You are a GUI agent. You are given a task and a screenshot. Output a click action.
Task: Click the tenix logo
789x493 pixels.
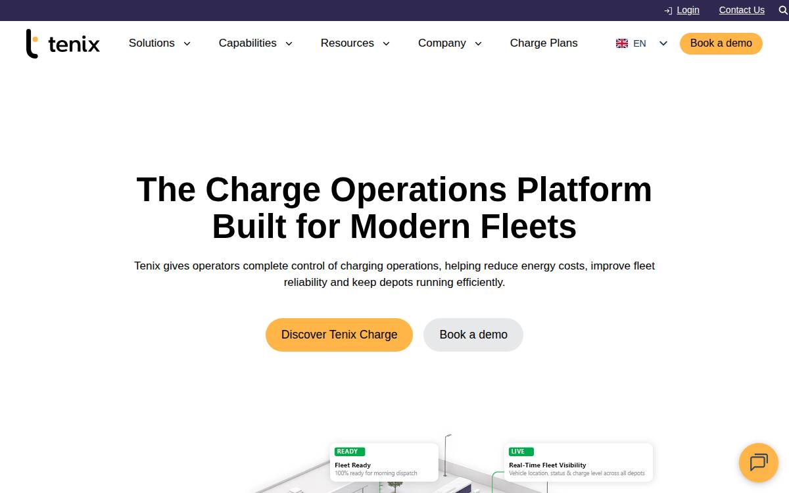click(63, 43)
